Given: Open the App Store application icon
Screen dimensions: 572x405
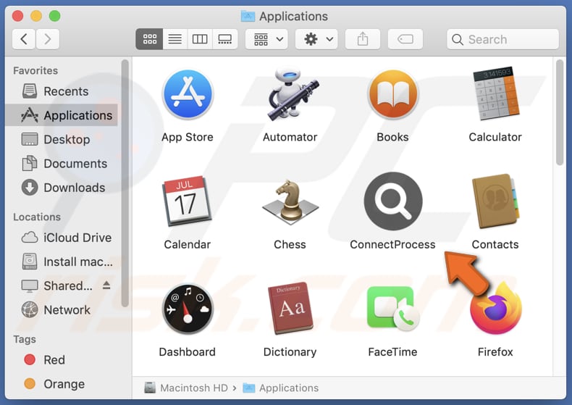Looking at the screenshot, I should coord(188,94).
